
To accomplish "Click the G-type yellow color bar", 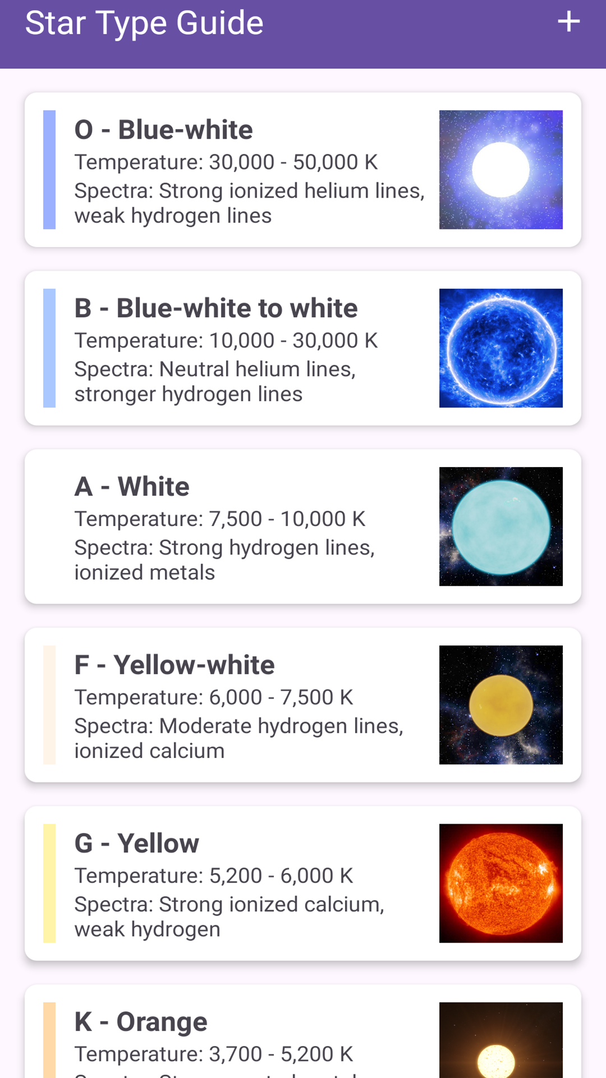I will click(x=49, y=883).
